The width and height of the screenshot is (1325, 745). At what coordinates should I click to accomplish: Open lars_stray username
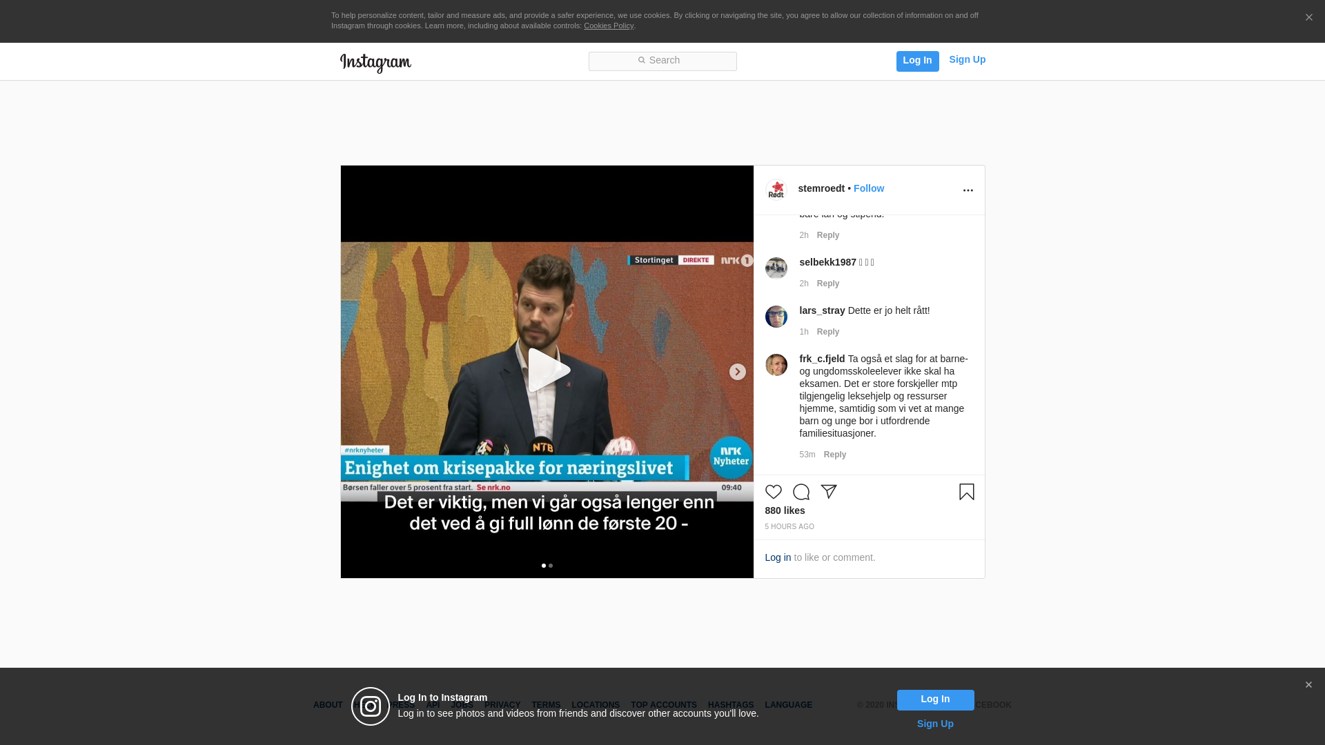(822, 310)
